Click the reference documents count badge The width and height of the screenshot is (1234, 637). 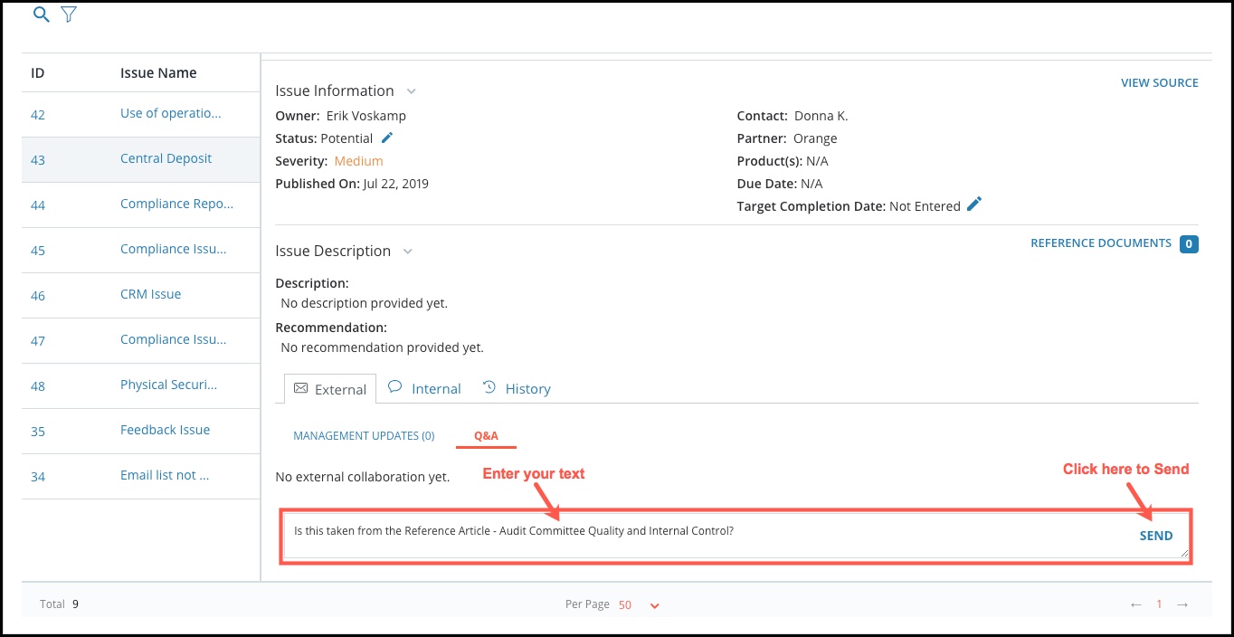pos(1189,243)
